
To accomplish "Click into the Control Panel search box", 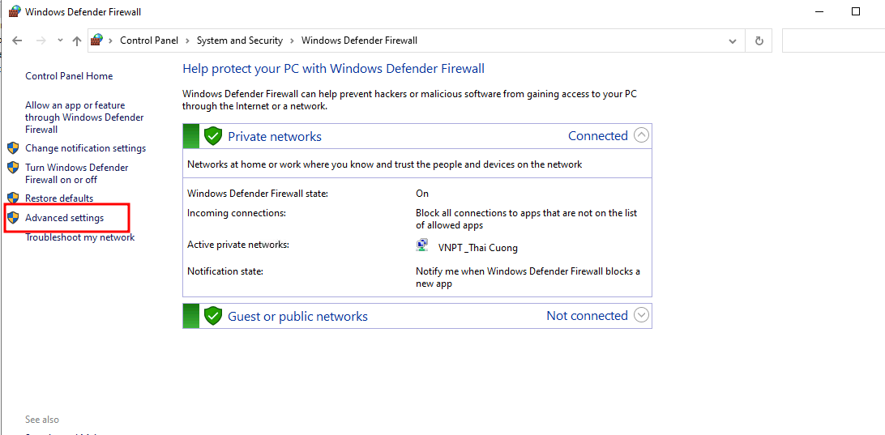I will (x=833, y=41).
